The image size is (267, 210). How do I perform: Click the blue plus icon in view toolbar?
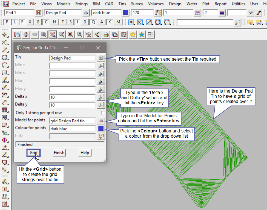tap(26, 34)
